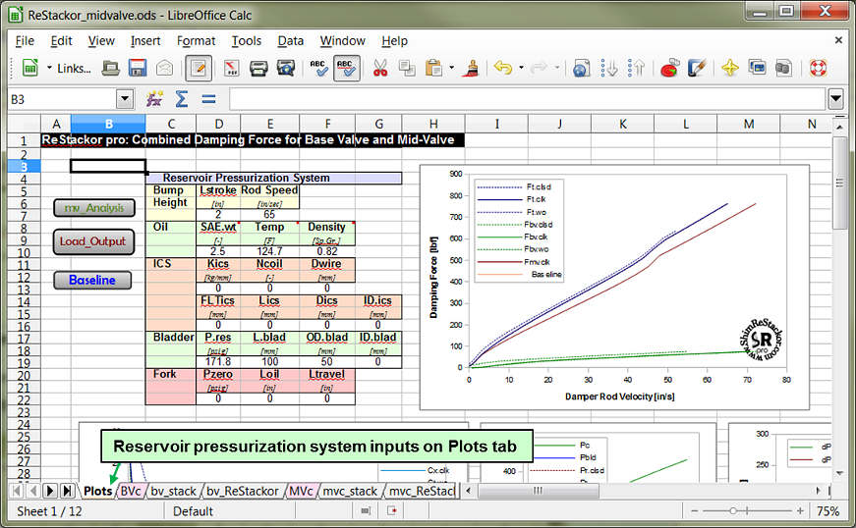Open the Navigator star icon

(x=730, y=68)
